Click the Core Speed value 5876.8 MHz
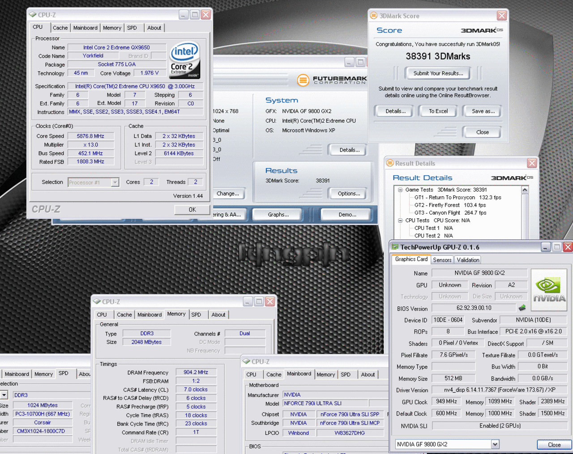 click(90, 136)
